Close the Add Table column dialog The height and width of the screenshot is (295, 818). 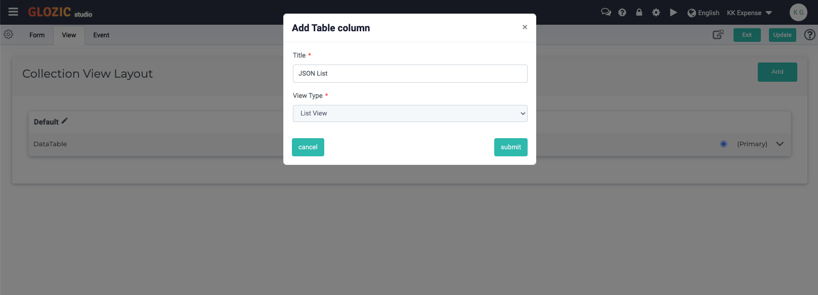(525, 27)
